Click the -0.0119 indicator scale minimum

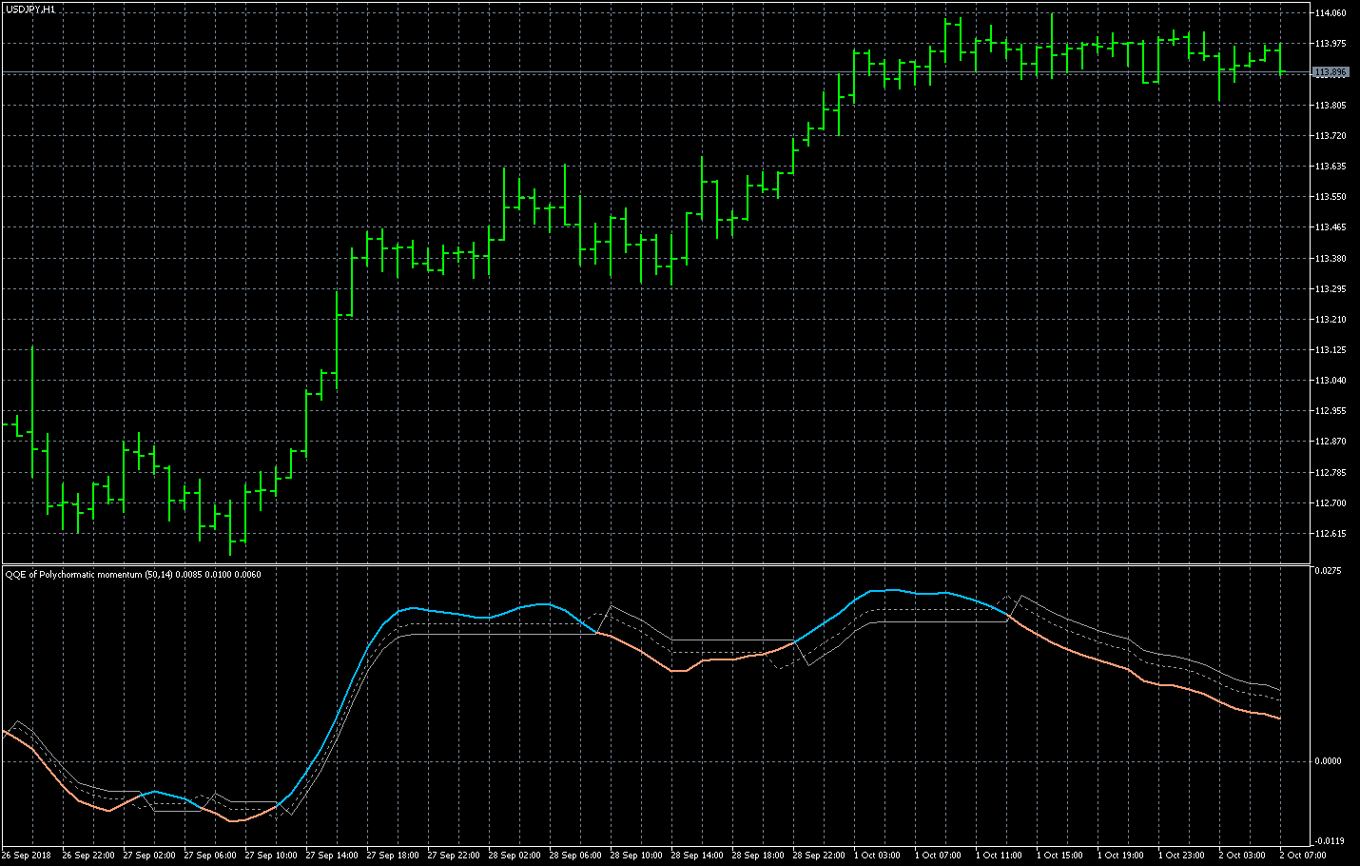[x=1328, y=841]
